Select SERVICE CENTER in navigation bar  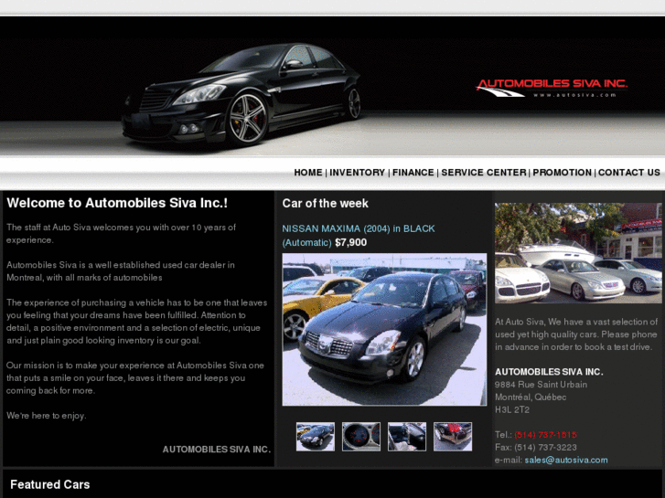pyautogui.click(x=484, y=173)
